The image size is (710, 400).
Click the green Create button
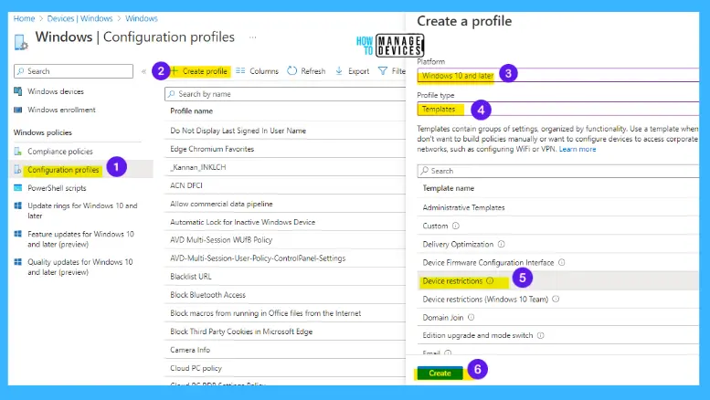click(440, 374)
